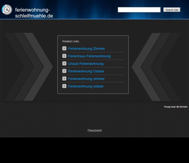
Task: Open the Privacybeleid link
Action: point(94,130)
